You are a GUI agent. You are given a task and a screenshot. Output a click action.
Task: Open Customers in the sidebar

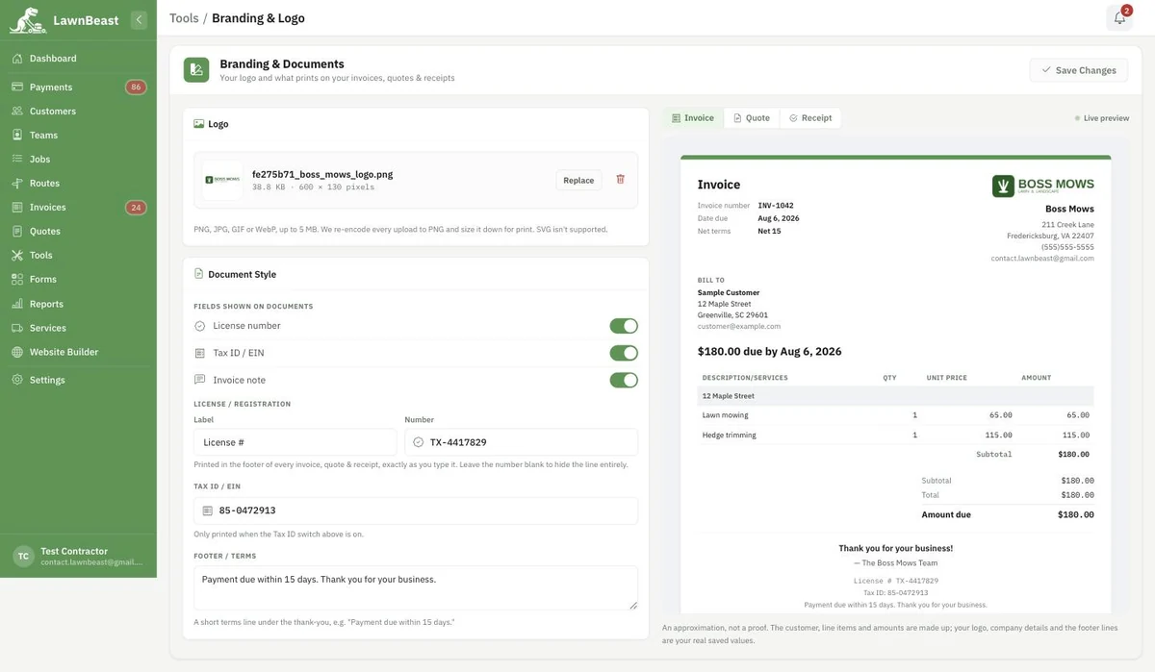pos(78,111)
